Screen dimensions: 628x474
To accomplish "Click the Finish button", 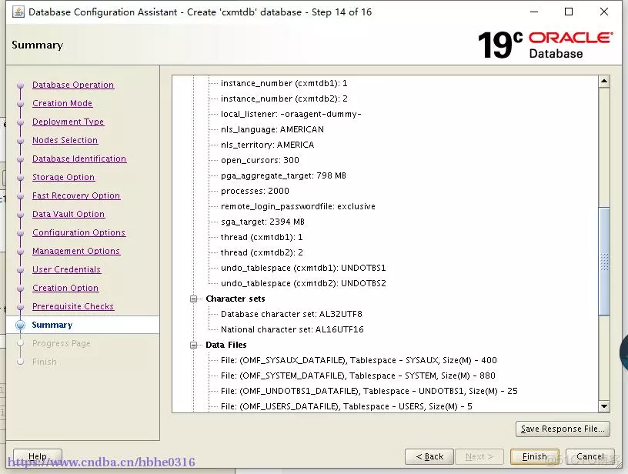I will coord(534,456).
